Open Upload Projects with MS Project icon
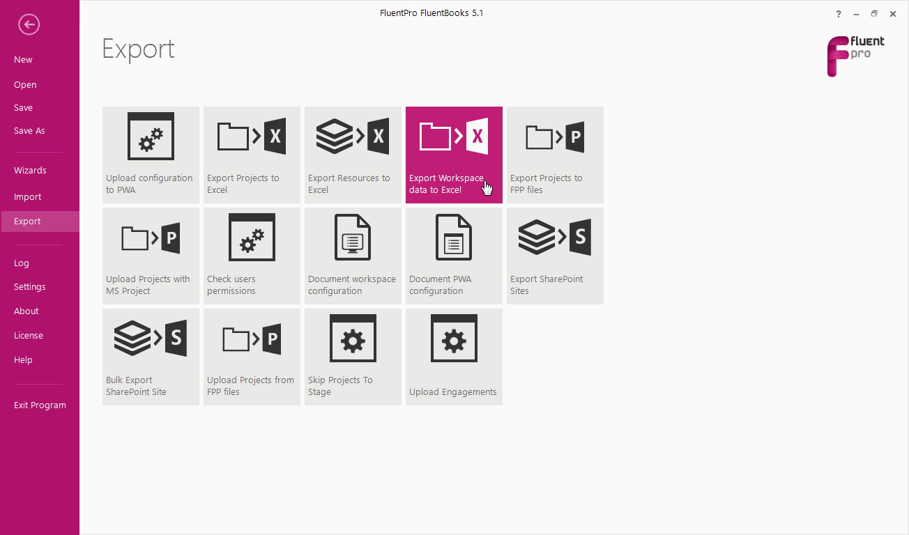 pos(151,238)
